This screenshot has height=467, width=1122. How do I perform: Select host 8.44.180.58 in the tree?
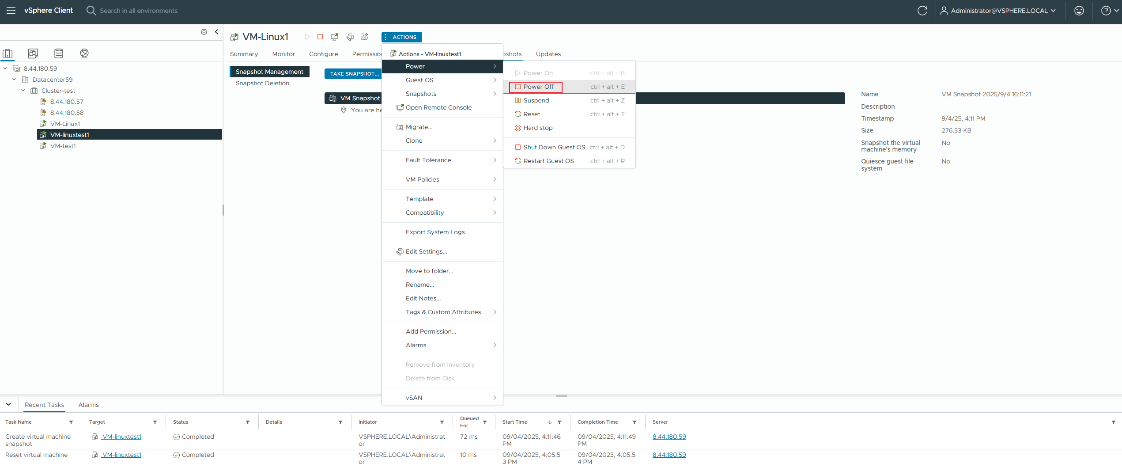pos(67,113)
